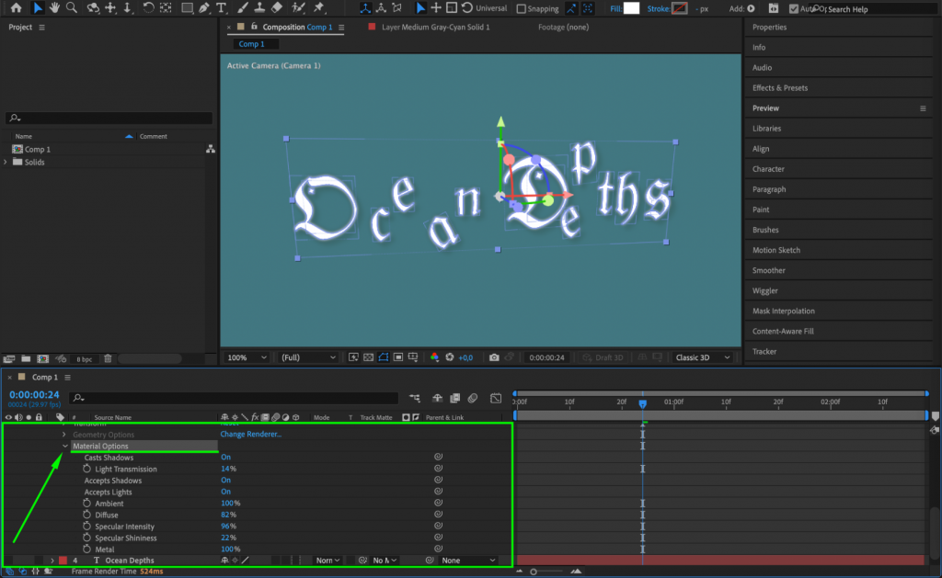Stopwatch the Diffuse property to add keyframe
Screen dimensions: 942x578
tap(86, 515)
